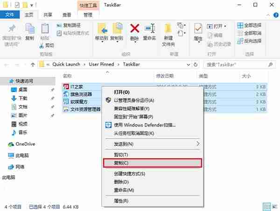Collapse the ribbon with the chevron
The image size is (280, 211).
[268, 15]
